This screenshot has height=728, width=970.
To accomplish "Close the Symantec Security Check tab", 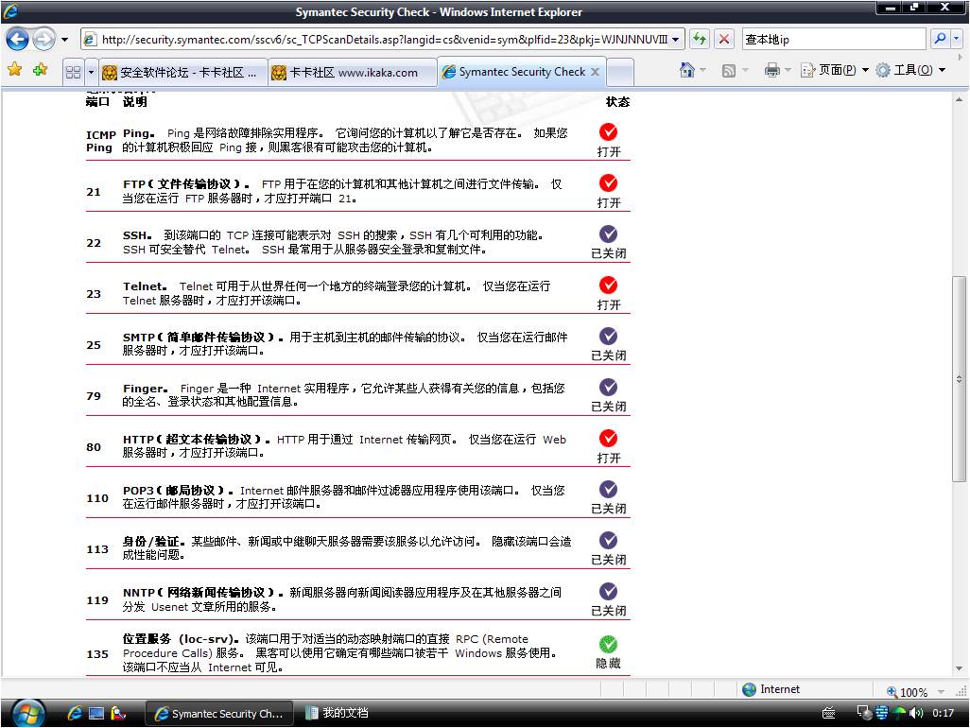I will [595, 72].
